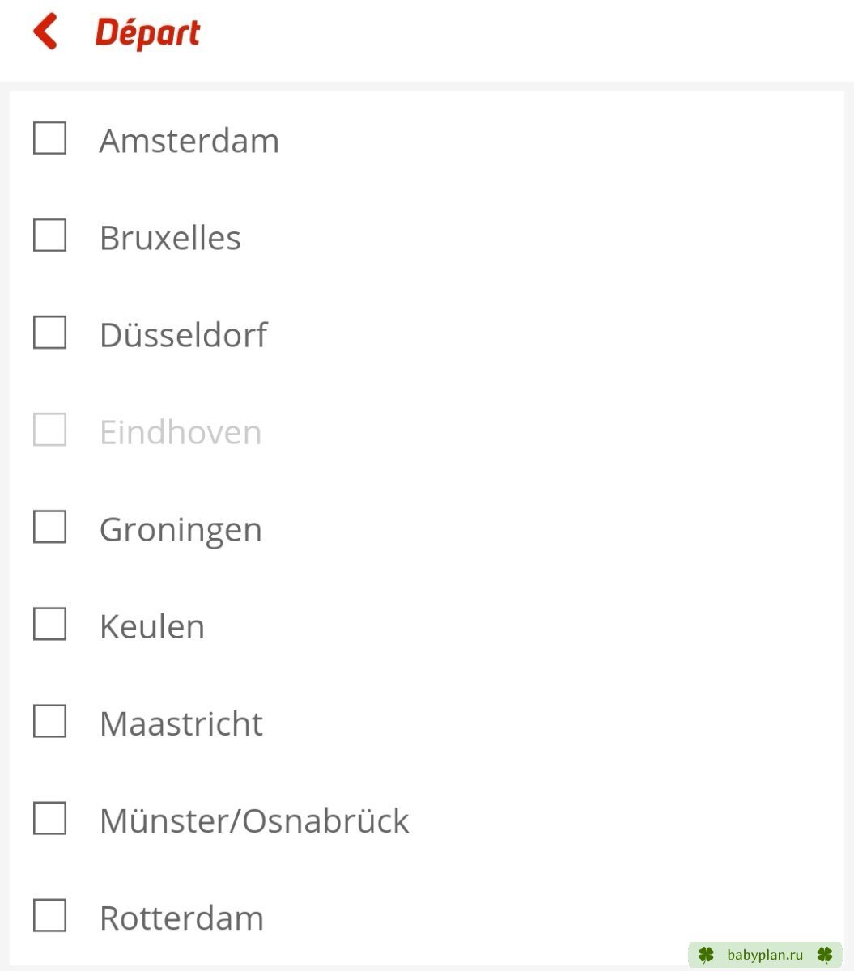This screenshot has height=971, width=854.
Task: Choose the Amsterdam label text
Action: click(189, 141)
